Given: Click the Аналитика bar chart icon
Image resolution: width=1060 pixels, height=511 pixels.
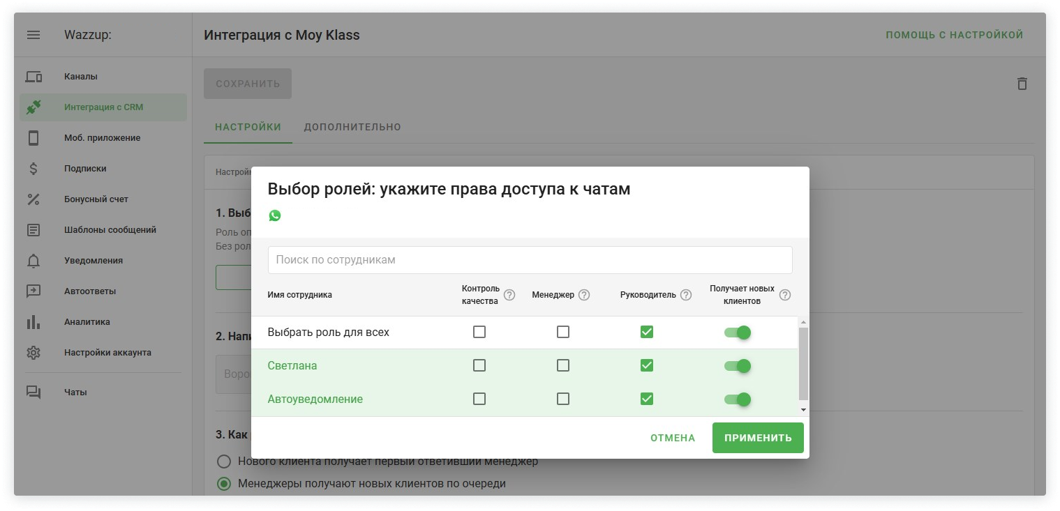Looking at the screenshot, I should tap(33, 322).
